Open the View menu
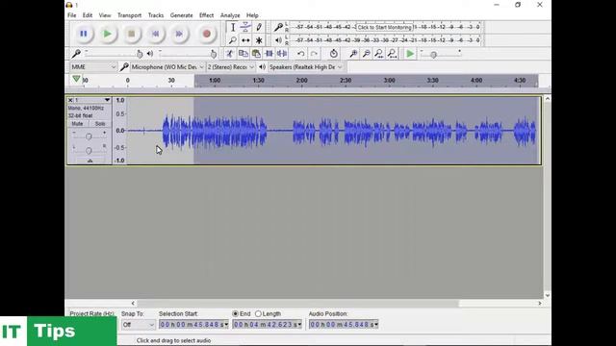616x346 pixels. [x=105, y=15]
